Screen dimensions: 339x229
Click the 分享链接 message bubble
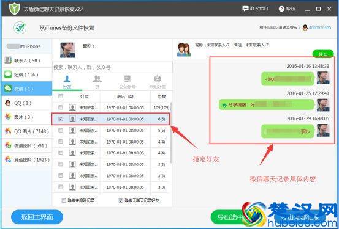[266, 104]
